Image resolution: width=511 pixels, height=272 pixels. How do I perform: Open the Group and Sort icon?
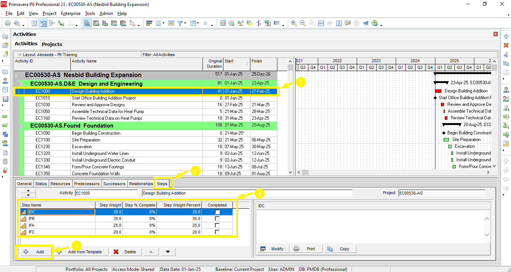(193, 23)
